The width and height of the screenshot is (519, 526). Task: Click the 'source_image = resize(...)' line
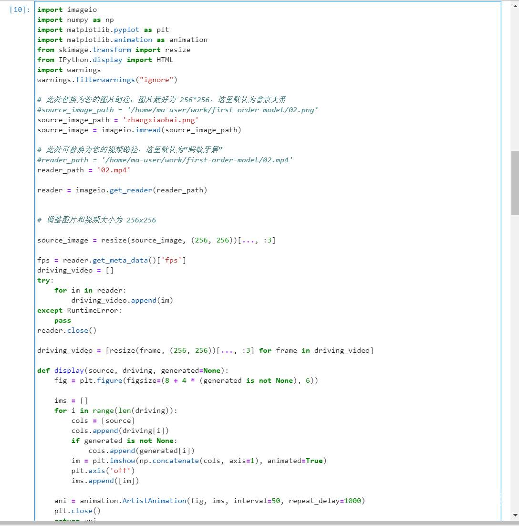[156, 240]
